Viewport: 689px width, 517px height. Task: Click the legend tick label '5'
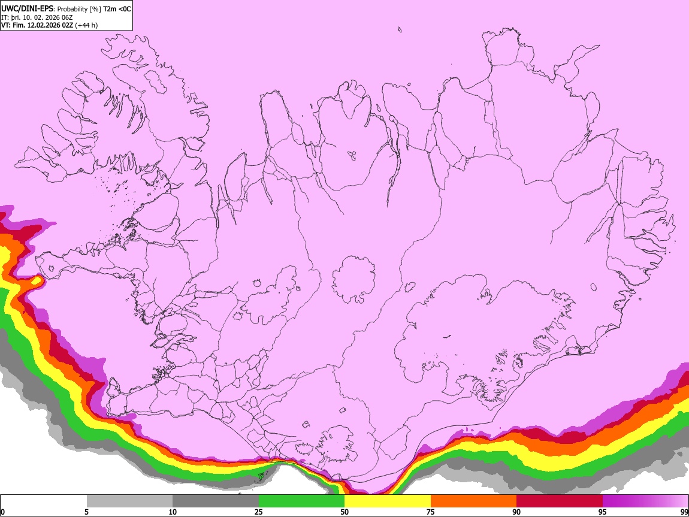click(86, 512)
